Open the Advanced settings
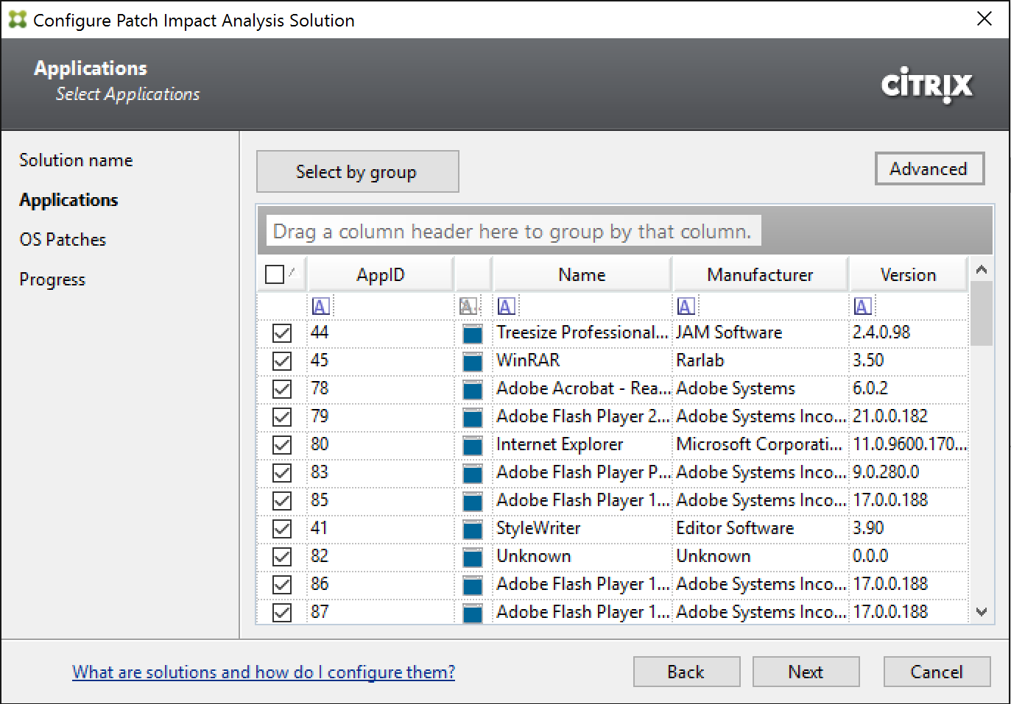 [x=929, y=169]
